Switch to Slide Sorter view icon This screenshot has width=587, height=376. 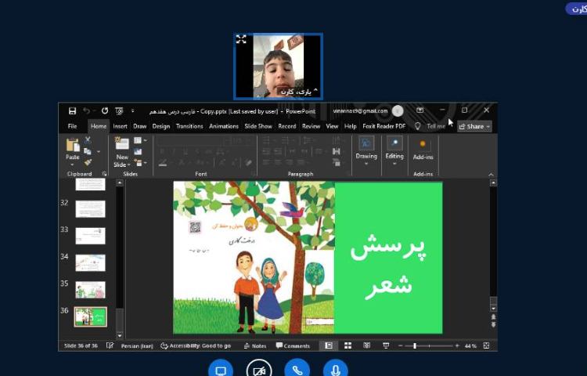coord(348,345)
